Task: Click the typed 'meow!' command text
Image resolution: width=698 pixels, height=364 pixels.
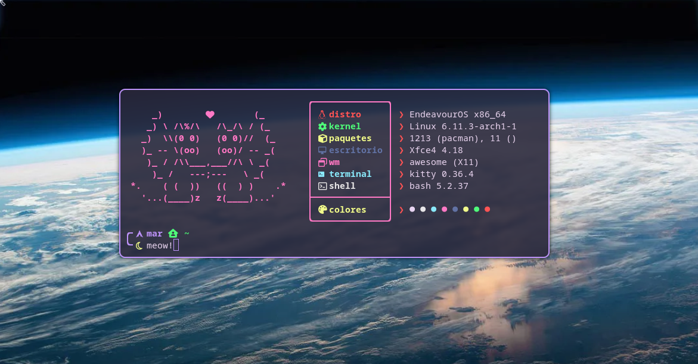Action: pos(160,245)
